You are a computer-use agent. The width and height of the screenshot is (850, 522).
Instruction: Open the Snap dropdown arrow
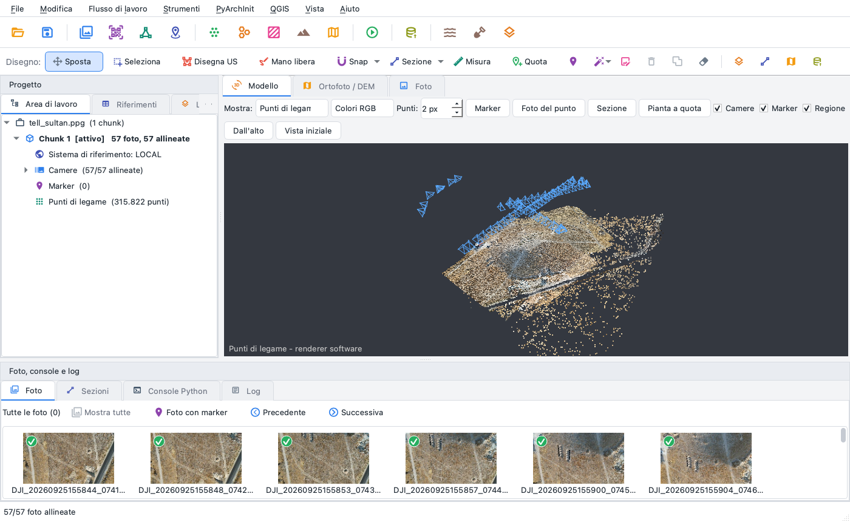(x=376, y=61)
